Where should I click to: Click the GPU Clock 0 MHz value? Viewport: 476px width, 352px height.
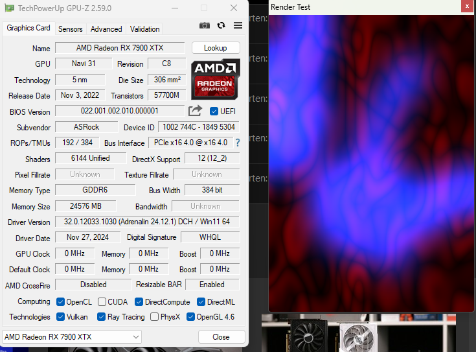74,253
